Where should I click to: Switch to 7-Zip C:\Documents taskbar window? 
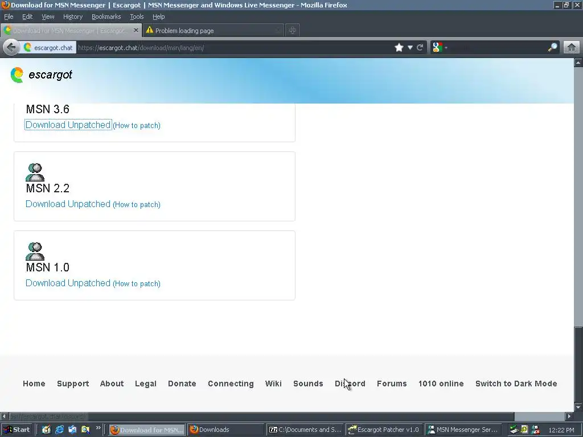click(305, 430)
